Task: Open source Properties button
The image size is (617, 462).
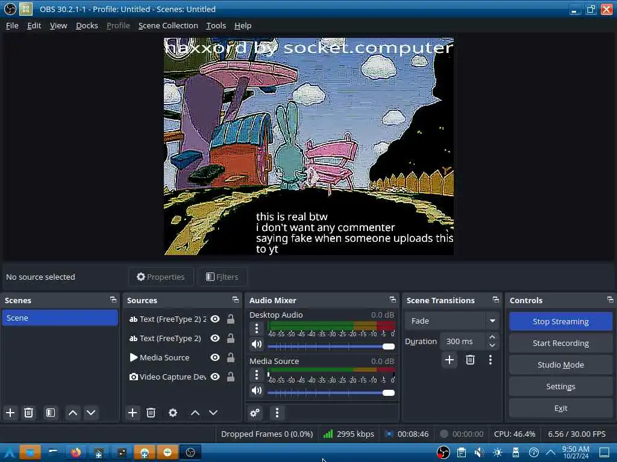Action: 161,277
